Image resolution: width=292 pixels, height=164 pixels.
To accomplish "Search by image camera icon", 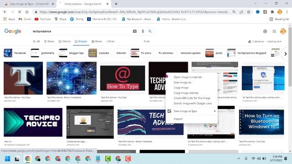I will (x=135, y=31).
